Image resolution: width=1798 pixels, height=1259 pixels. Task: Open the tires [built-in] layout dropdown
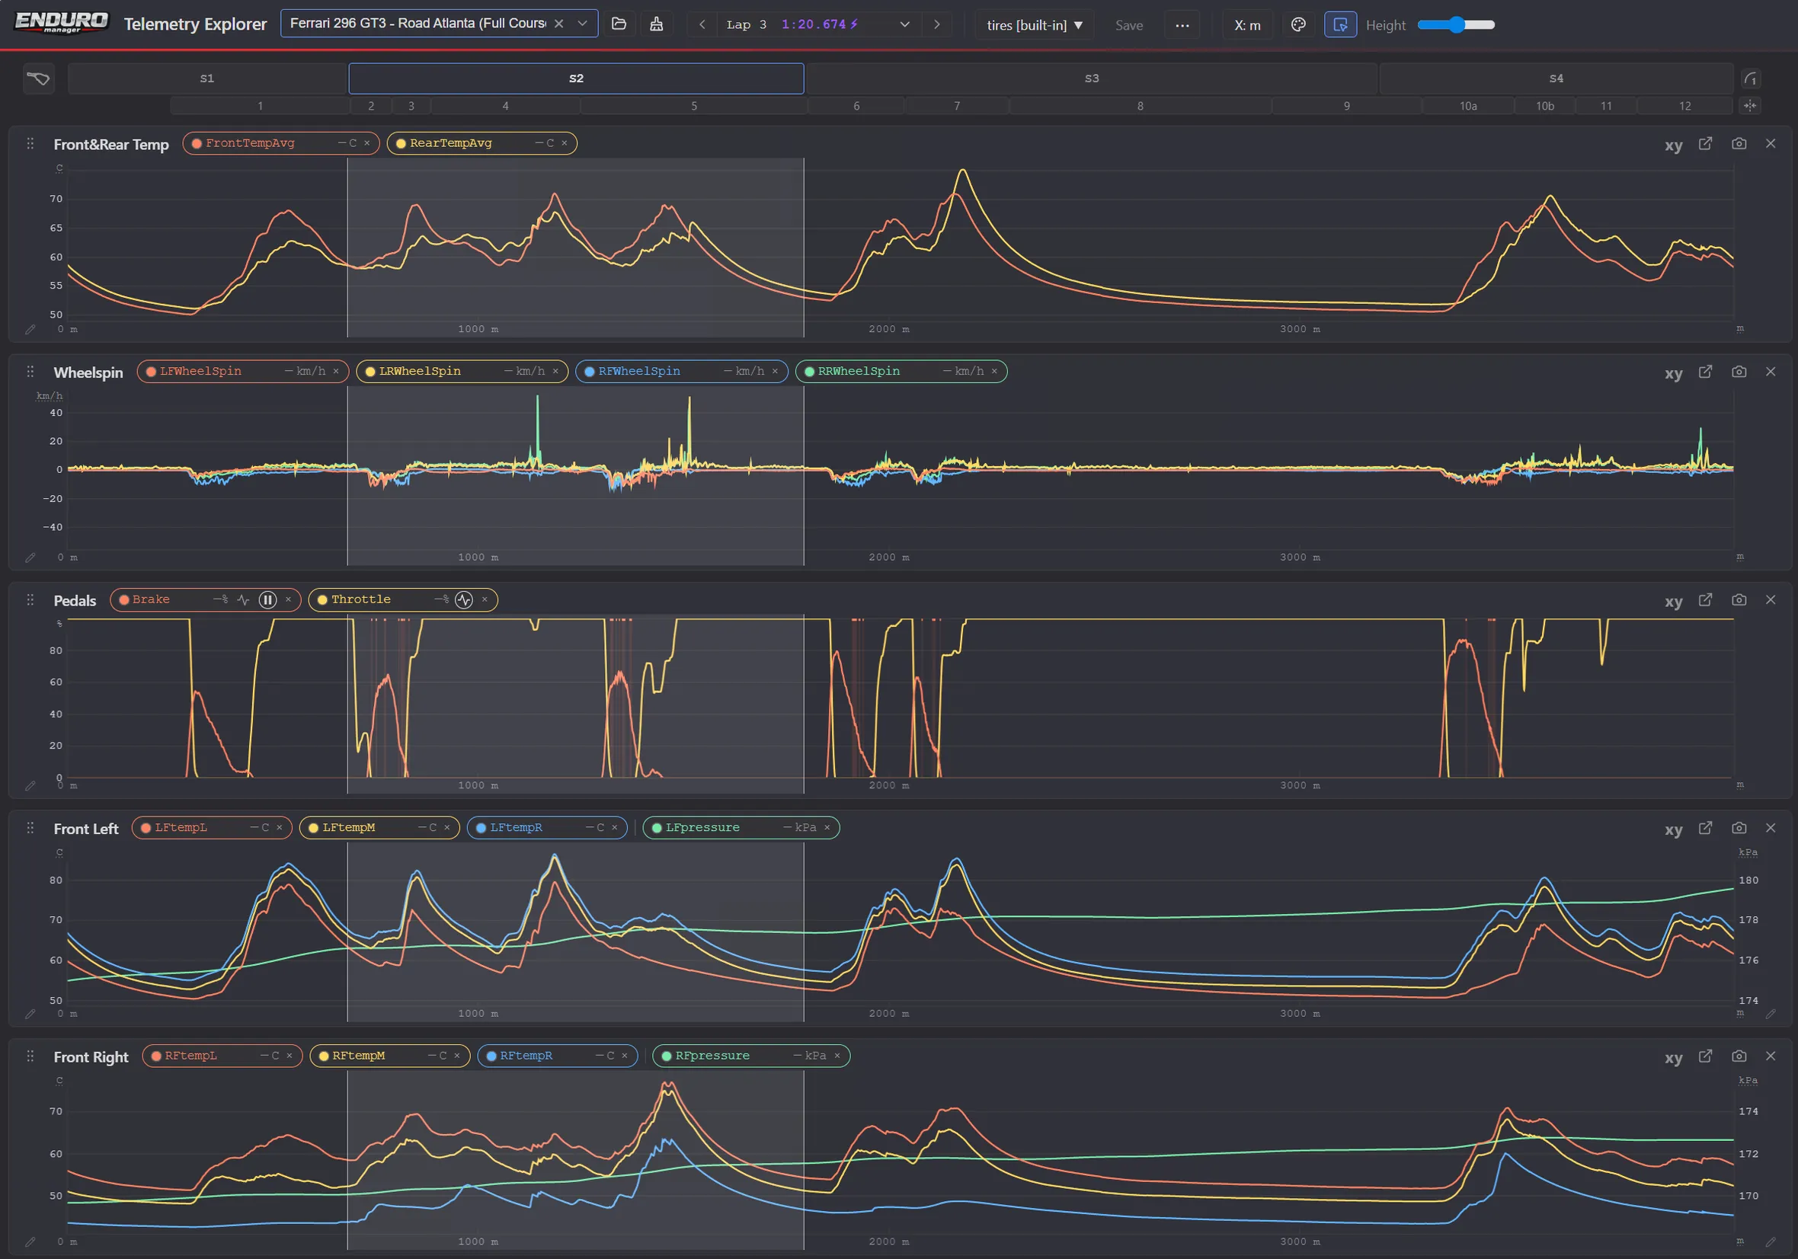pos(1035,25)
